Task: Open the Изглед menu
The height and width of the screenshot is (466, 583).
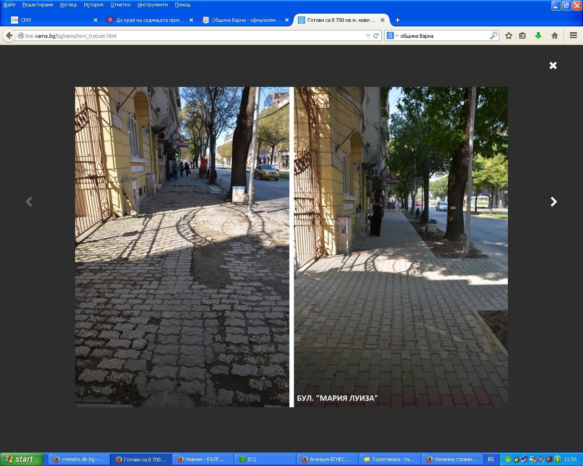Action: point(68,5)
